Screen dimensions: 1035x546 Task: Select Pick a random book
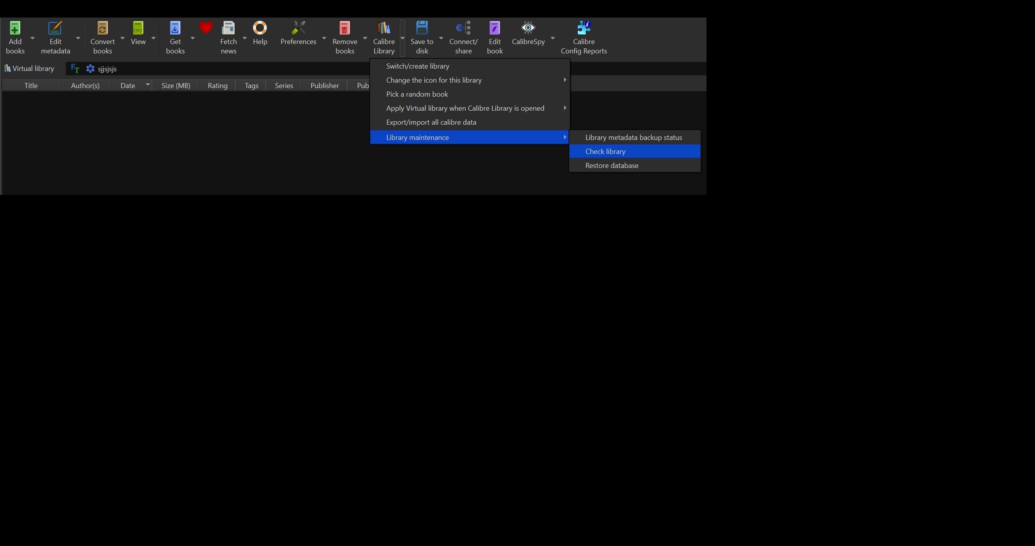coord(417,94)
